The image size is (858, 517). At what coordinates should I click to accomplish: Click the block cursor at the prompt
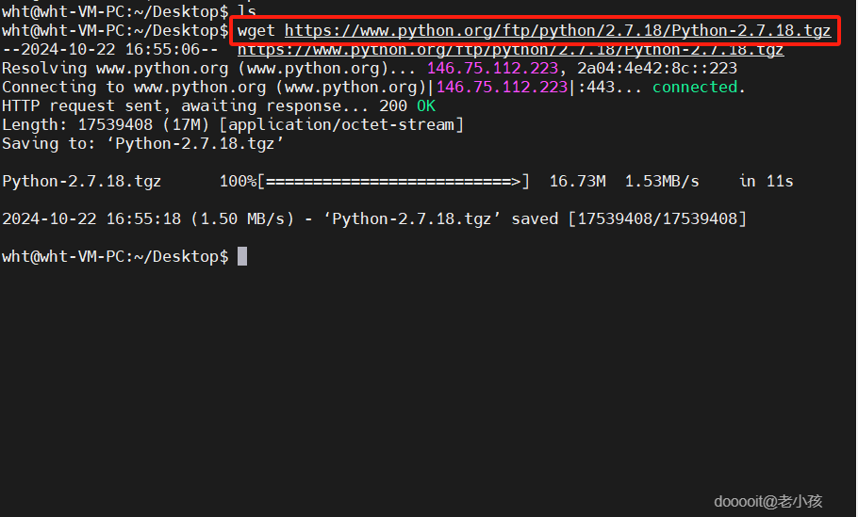242,256
